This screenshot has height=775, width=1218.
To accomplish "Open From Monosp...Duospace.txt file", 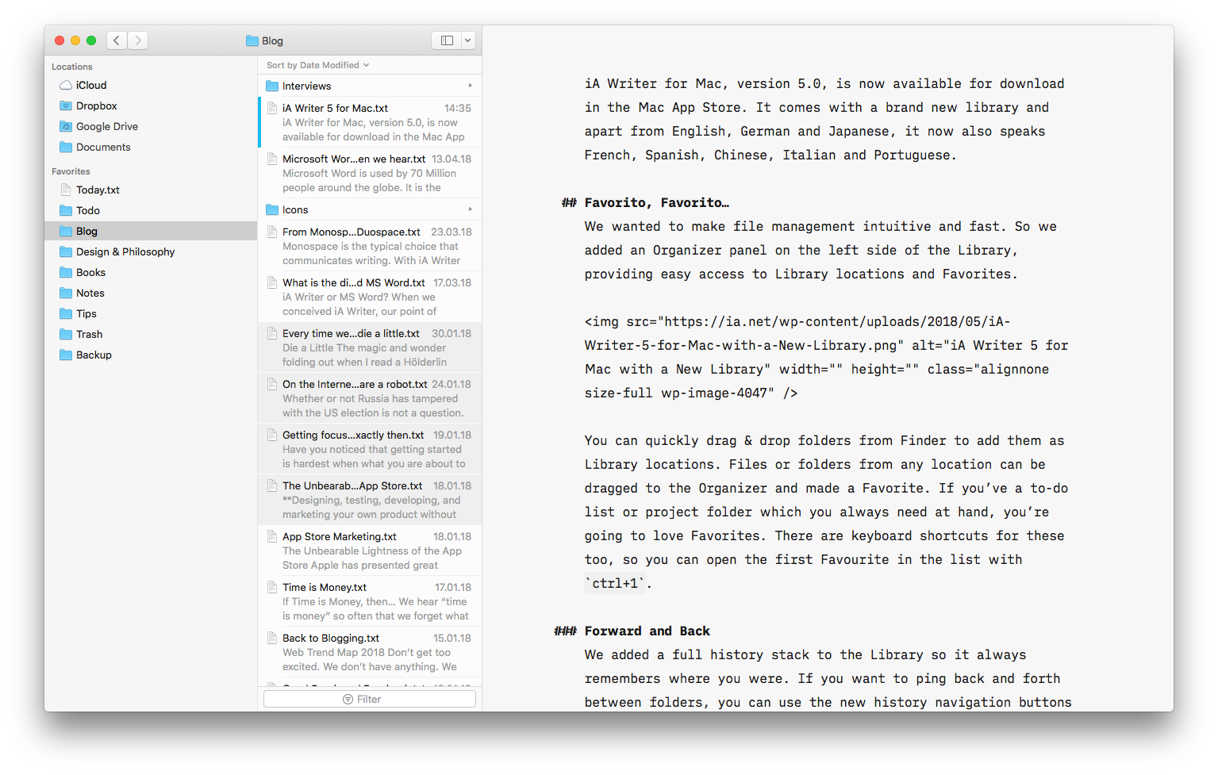I will [x=370, y=246].
